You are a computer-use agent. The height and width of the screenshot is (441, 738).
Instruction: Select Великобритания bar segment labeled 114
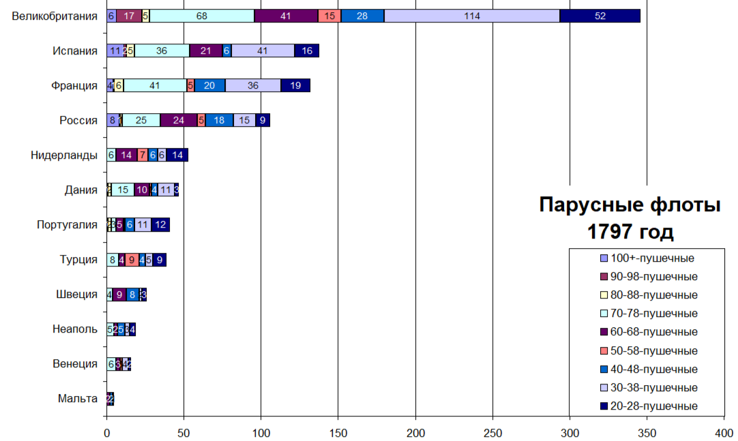point(471,16)
